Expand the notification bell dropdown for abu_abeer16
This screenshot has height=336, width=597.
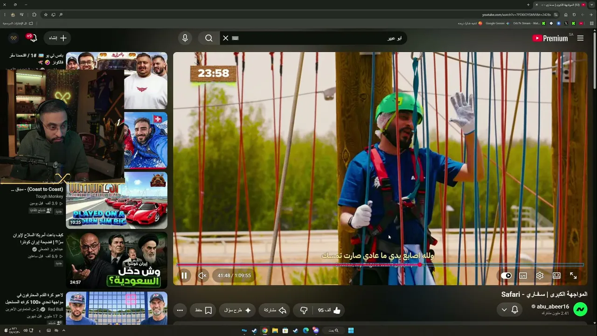coord(509,310)
